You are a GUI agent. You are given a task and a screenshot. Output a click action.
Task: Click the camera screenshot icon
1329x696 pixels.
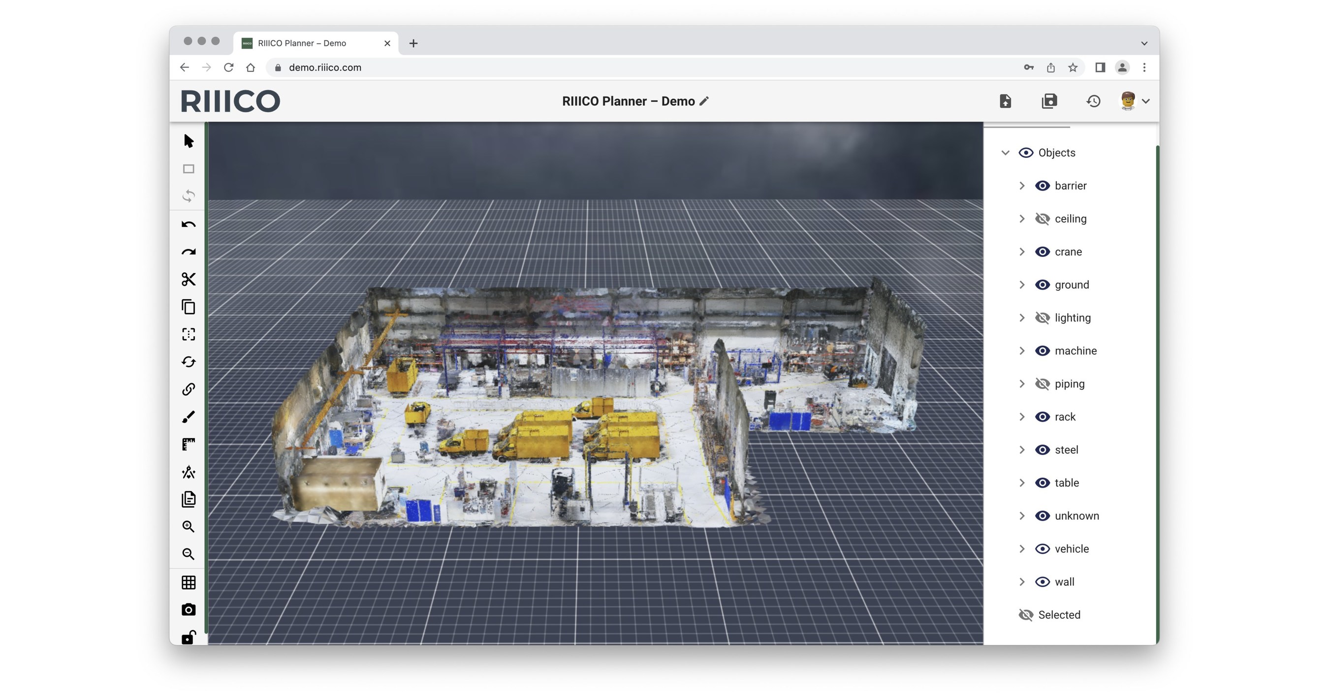(x=189, y=610)
